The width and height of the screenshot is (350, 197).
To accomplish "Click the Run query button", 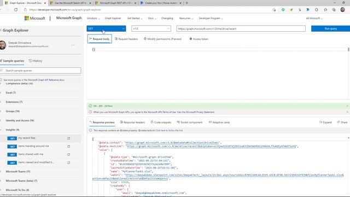I will (x=330, y=28).
